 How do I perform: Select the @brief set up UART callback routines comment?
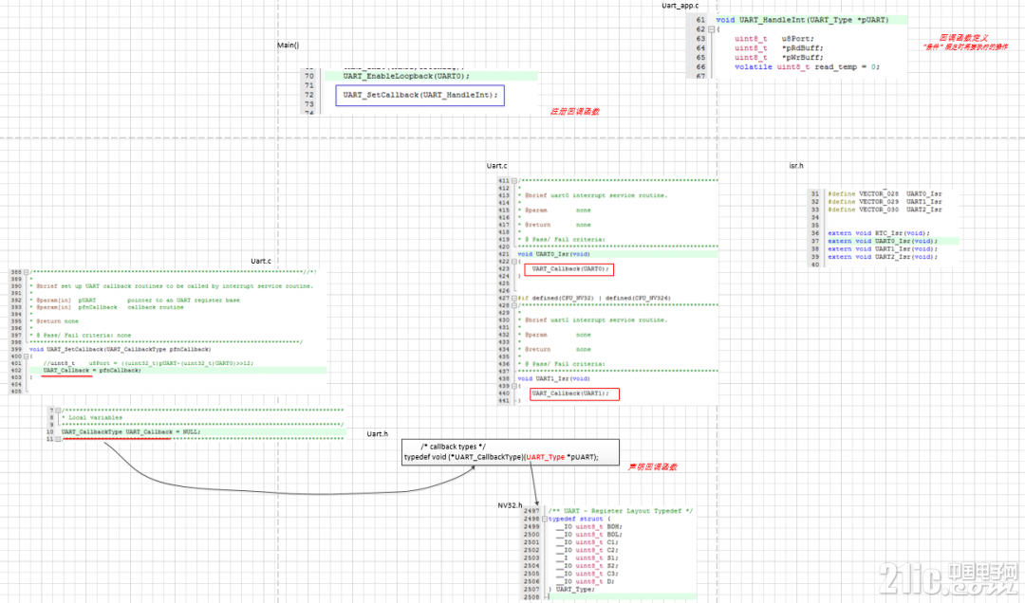[175, 286]
